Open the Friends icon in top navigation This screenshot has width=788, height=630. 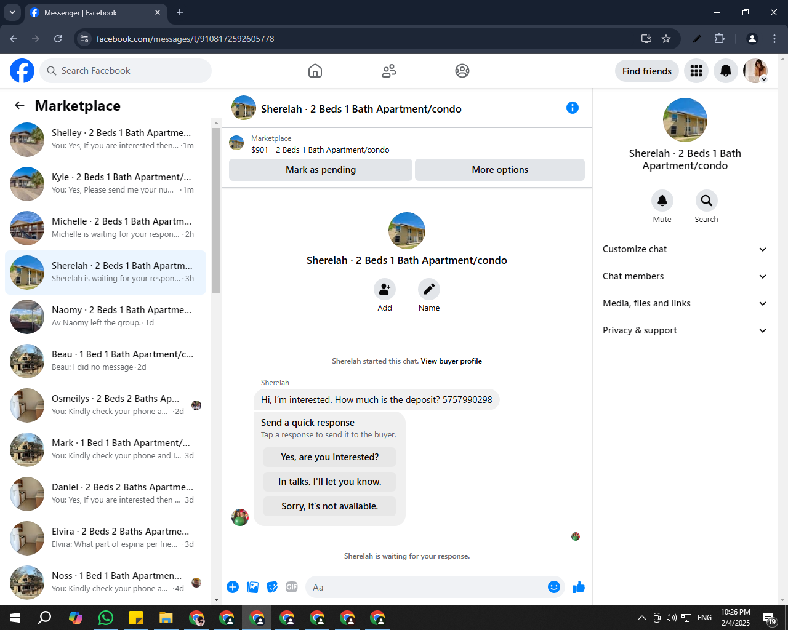[389, 71]
